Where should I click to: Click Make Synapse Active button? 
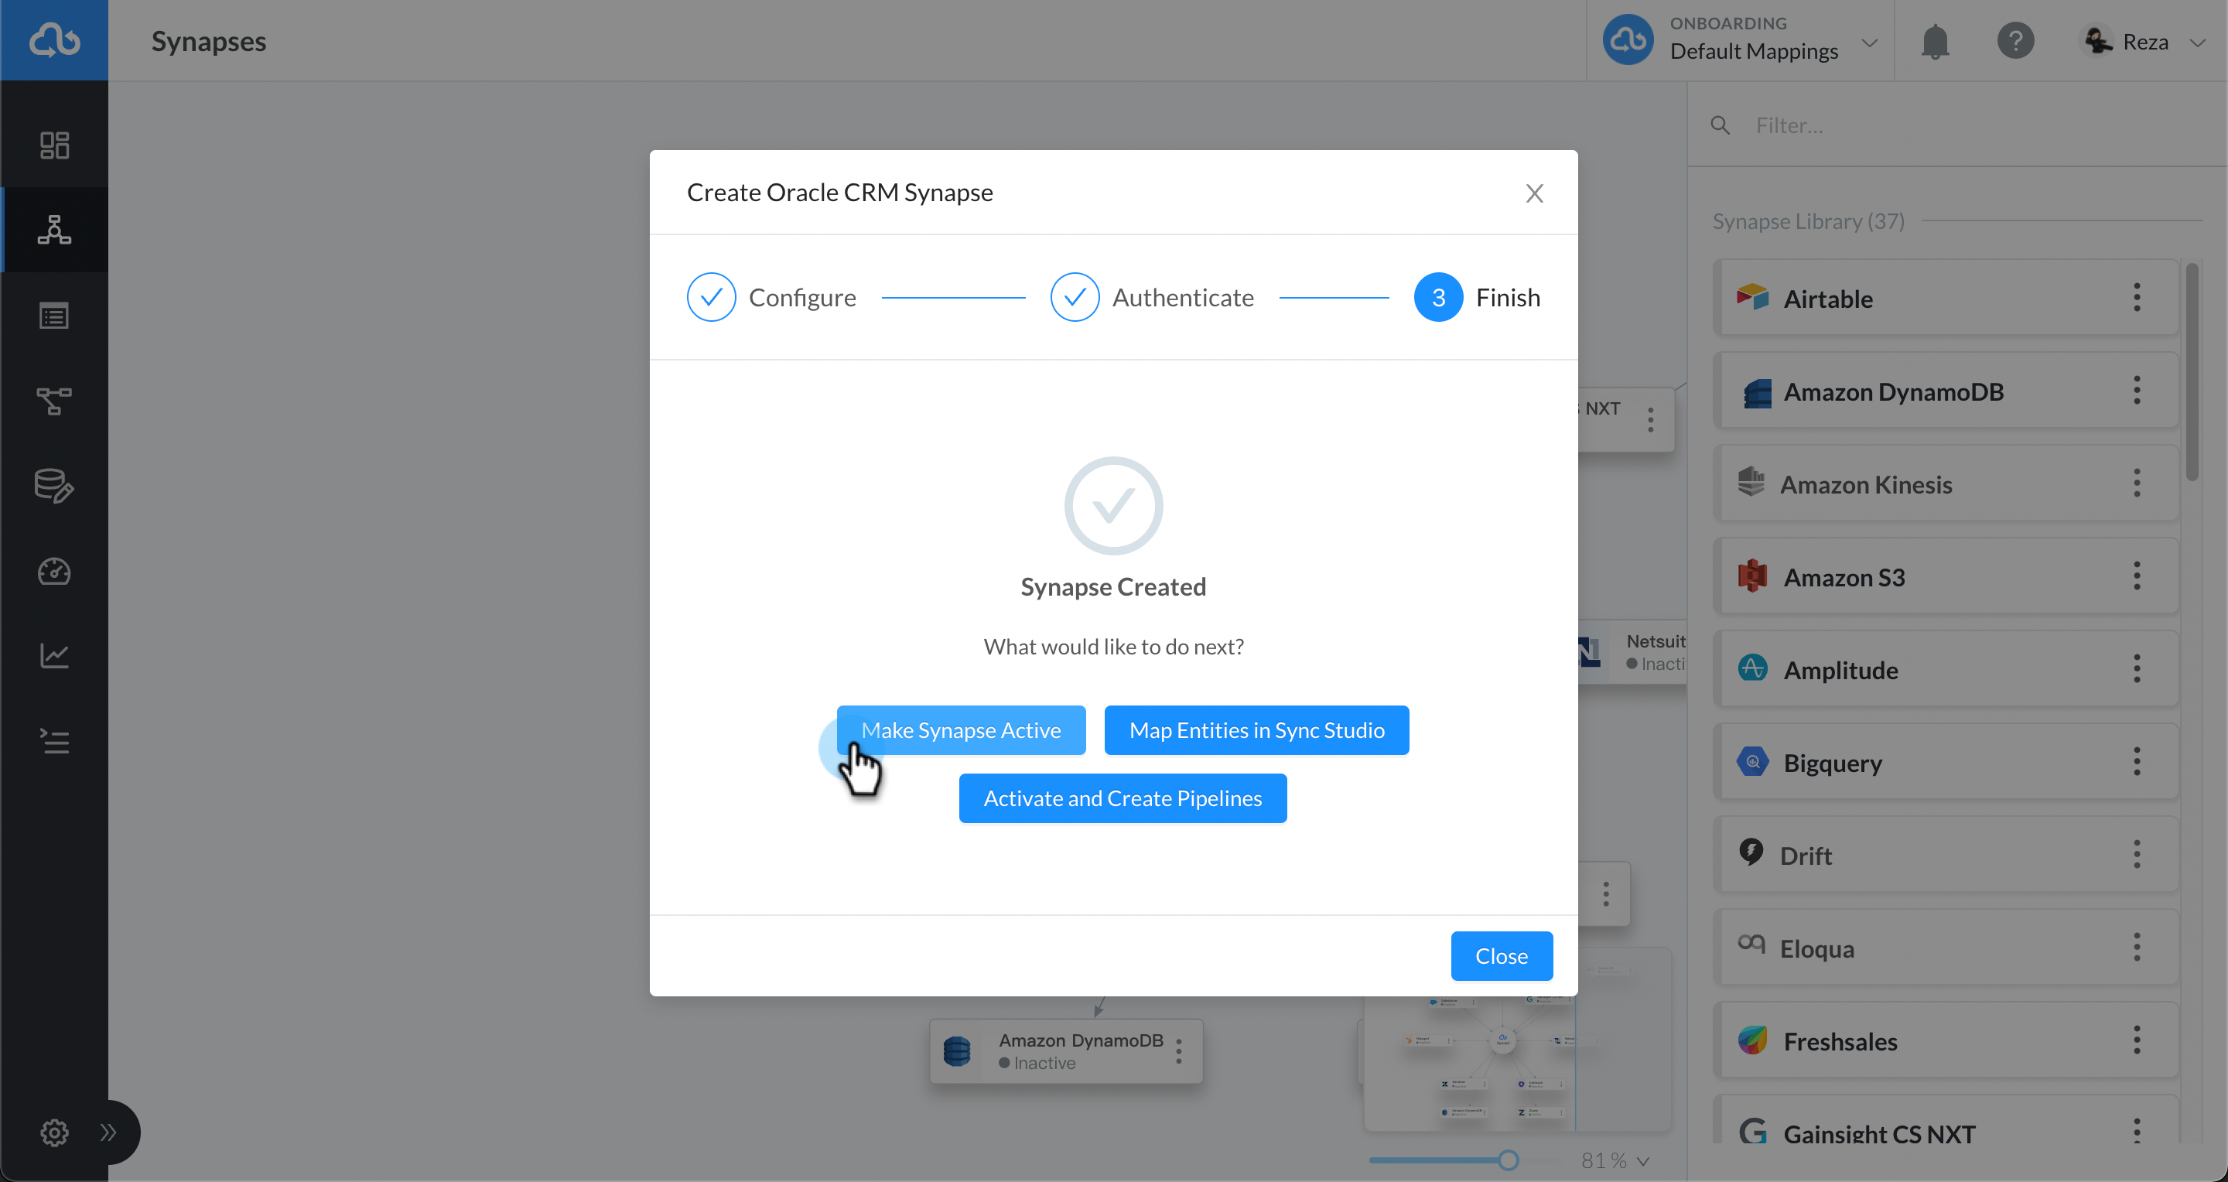[x=960, y=729]
